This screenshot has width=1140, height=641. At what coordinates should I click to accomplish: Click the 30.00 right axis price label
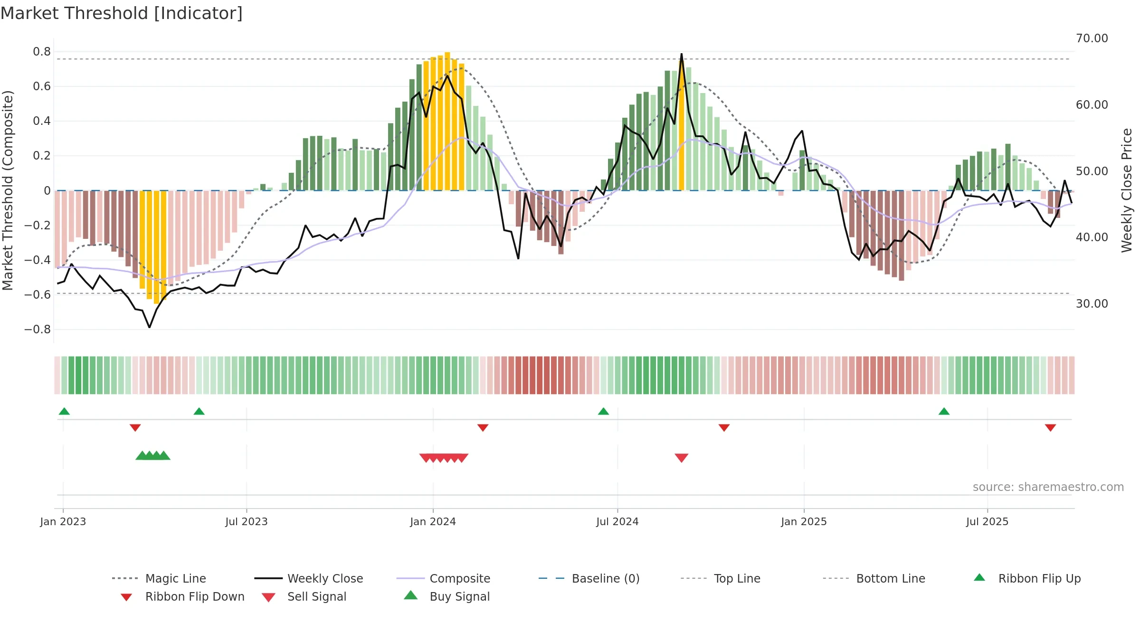point(1092,304)
